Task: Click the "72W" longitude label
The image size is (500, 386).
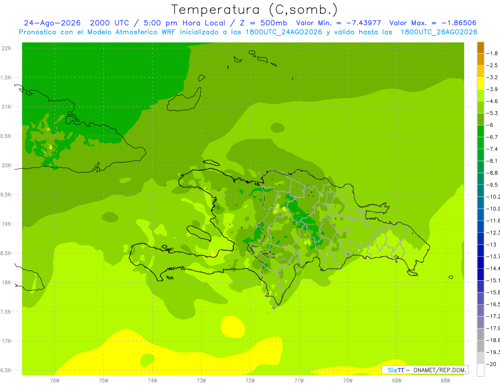Action: coord(250,381)
